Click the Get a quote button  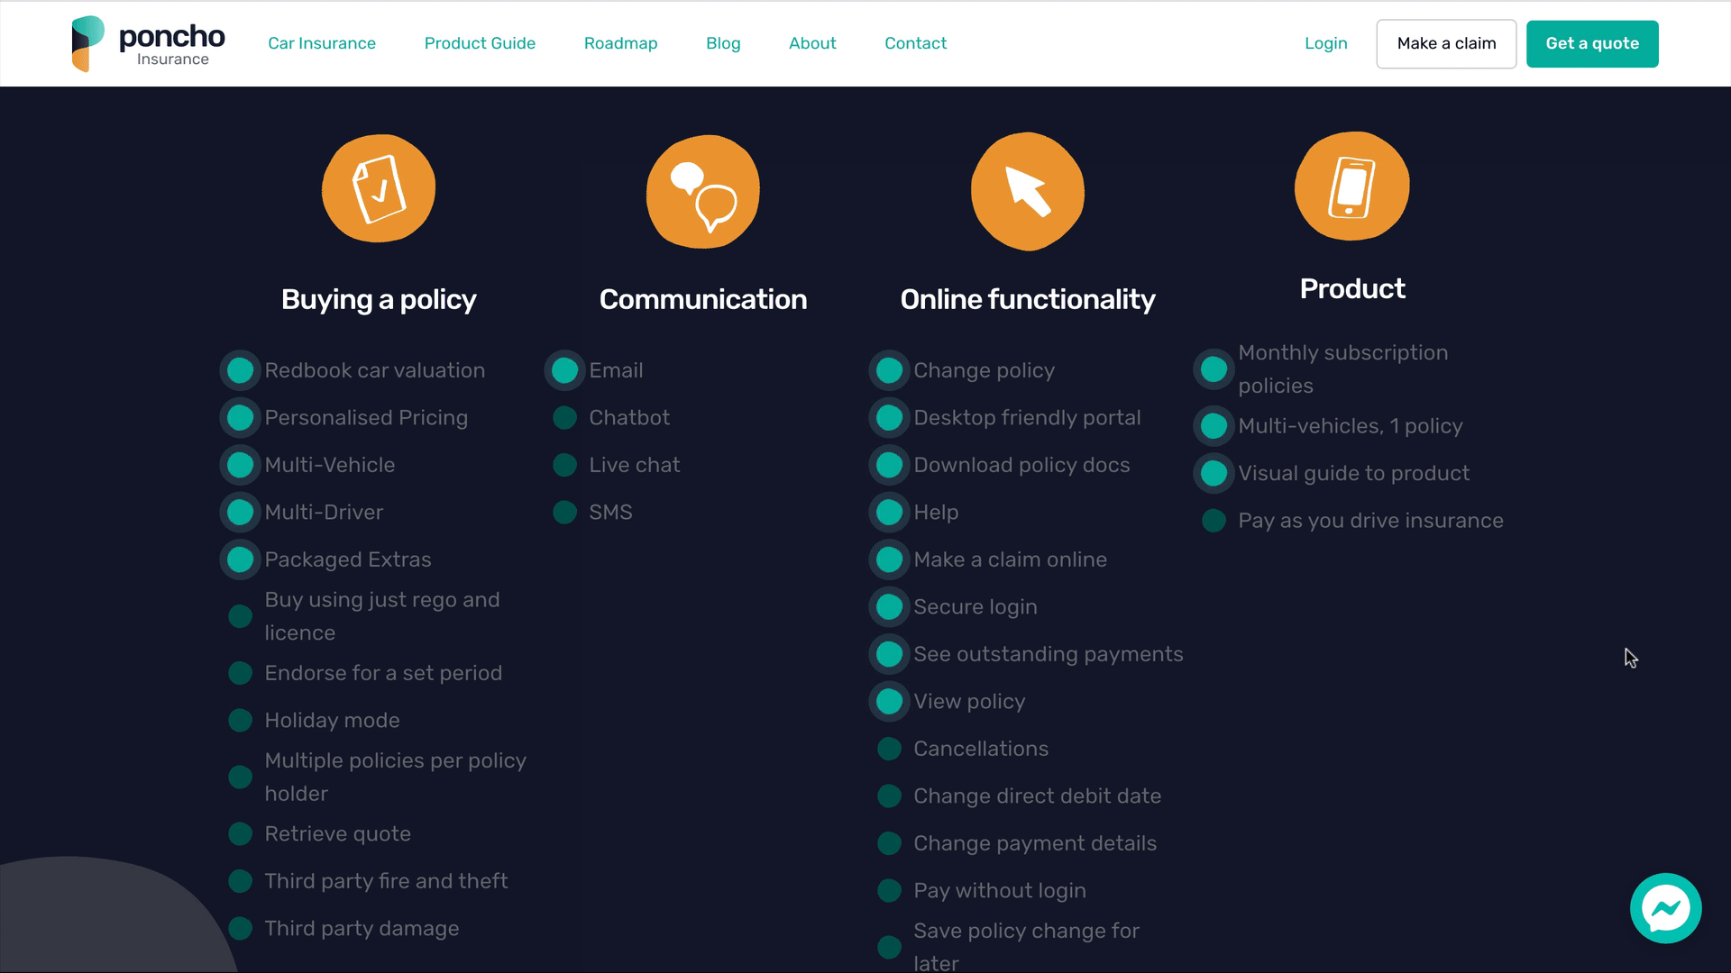coord(1592,43)
